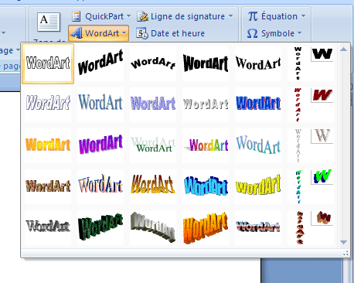Select the dark red vertical WordArt style

point(311,104)
